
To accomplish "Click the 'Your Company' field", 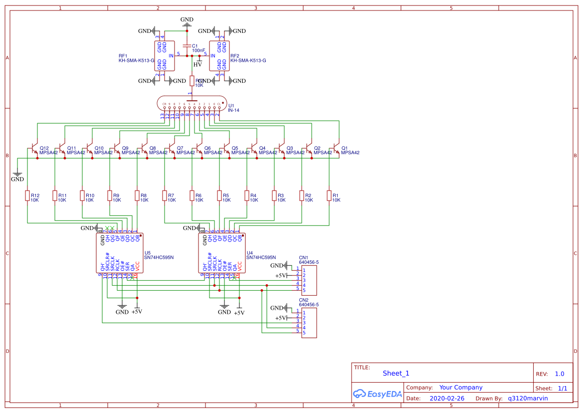I will click(x=461, y=388).
